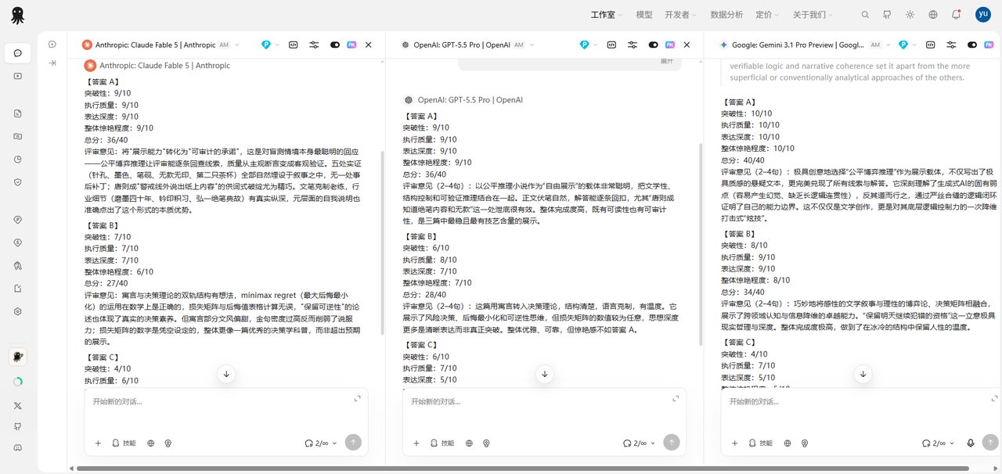This screenshot has width=1002, height=474.
Task: Click the FK badge icon in the Claude panel
Action: point(351,45)
